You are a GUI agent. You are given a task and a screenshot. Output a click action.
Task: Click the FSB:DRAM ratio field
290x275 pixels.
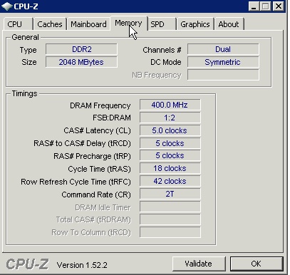tap(170, 118)
